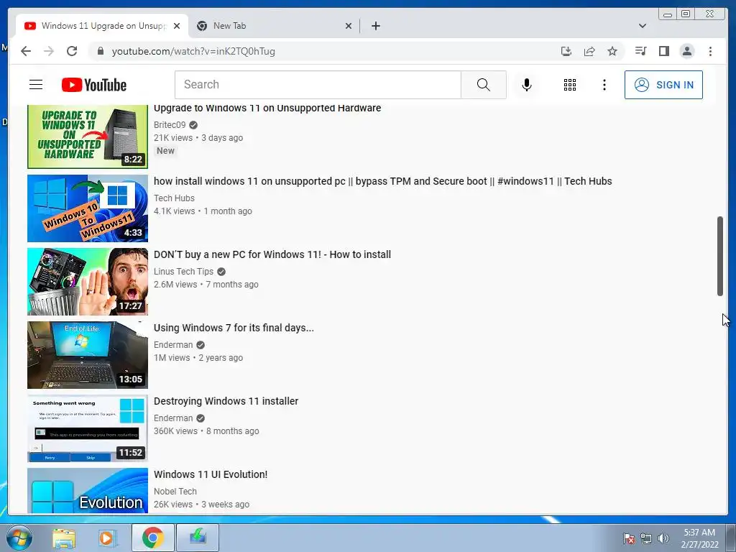Open the YouTube hamburger guide menu
Screen dimensions: 736x552
(x=36, y=85)
